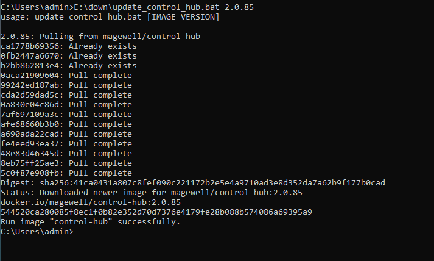Screen dimensions: 434x261
Task: Click layer fe4eed93ea37 Pull complete line
Action: (66, 144)
